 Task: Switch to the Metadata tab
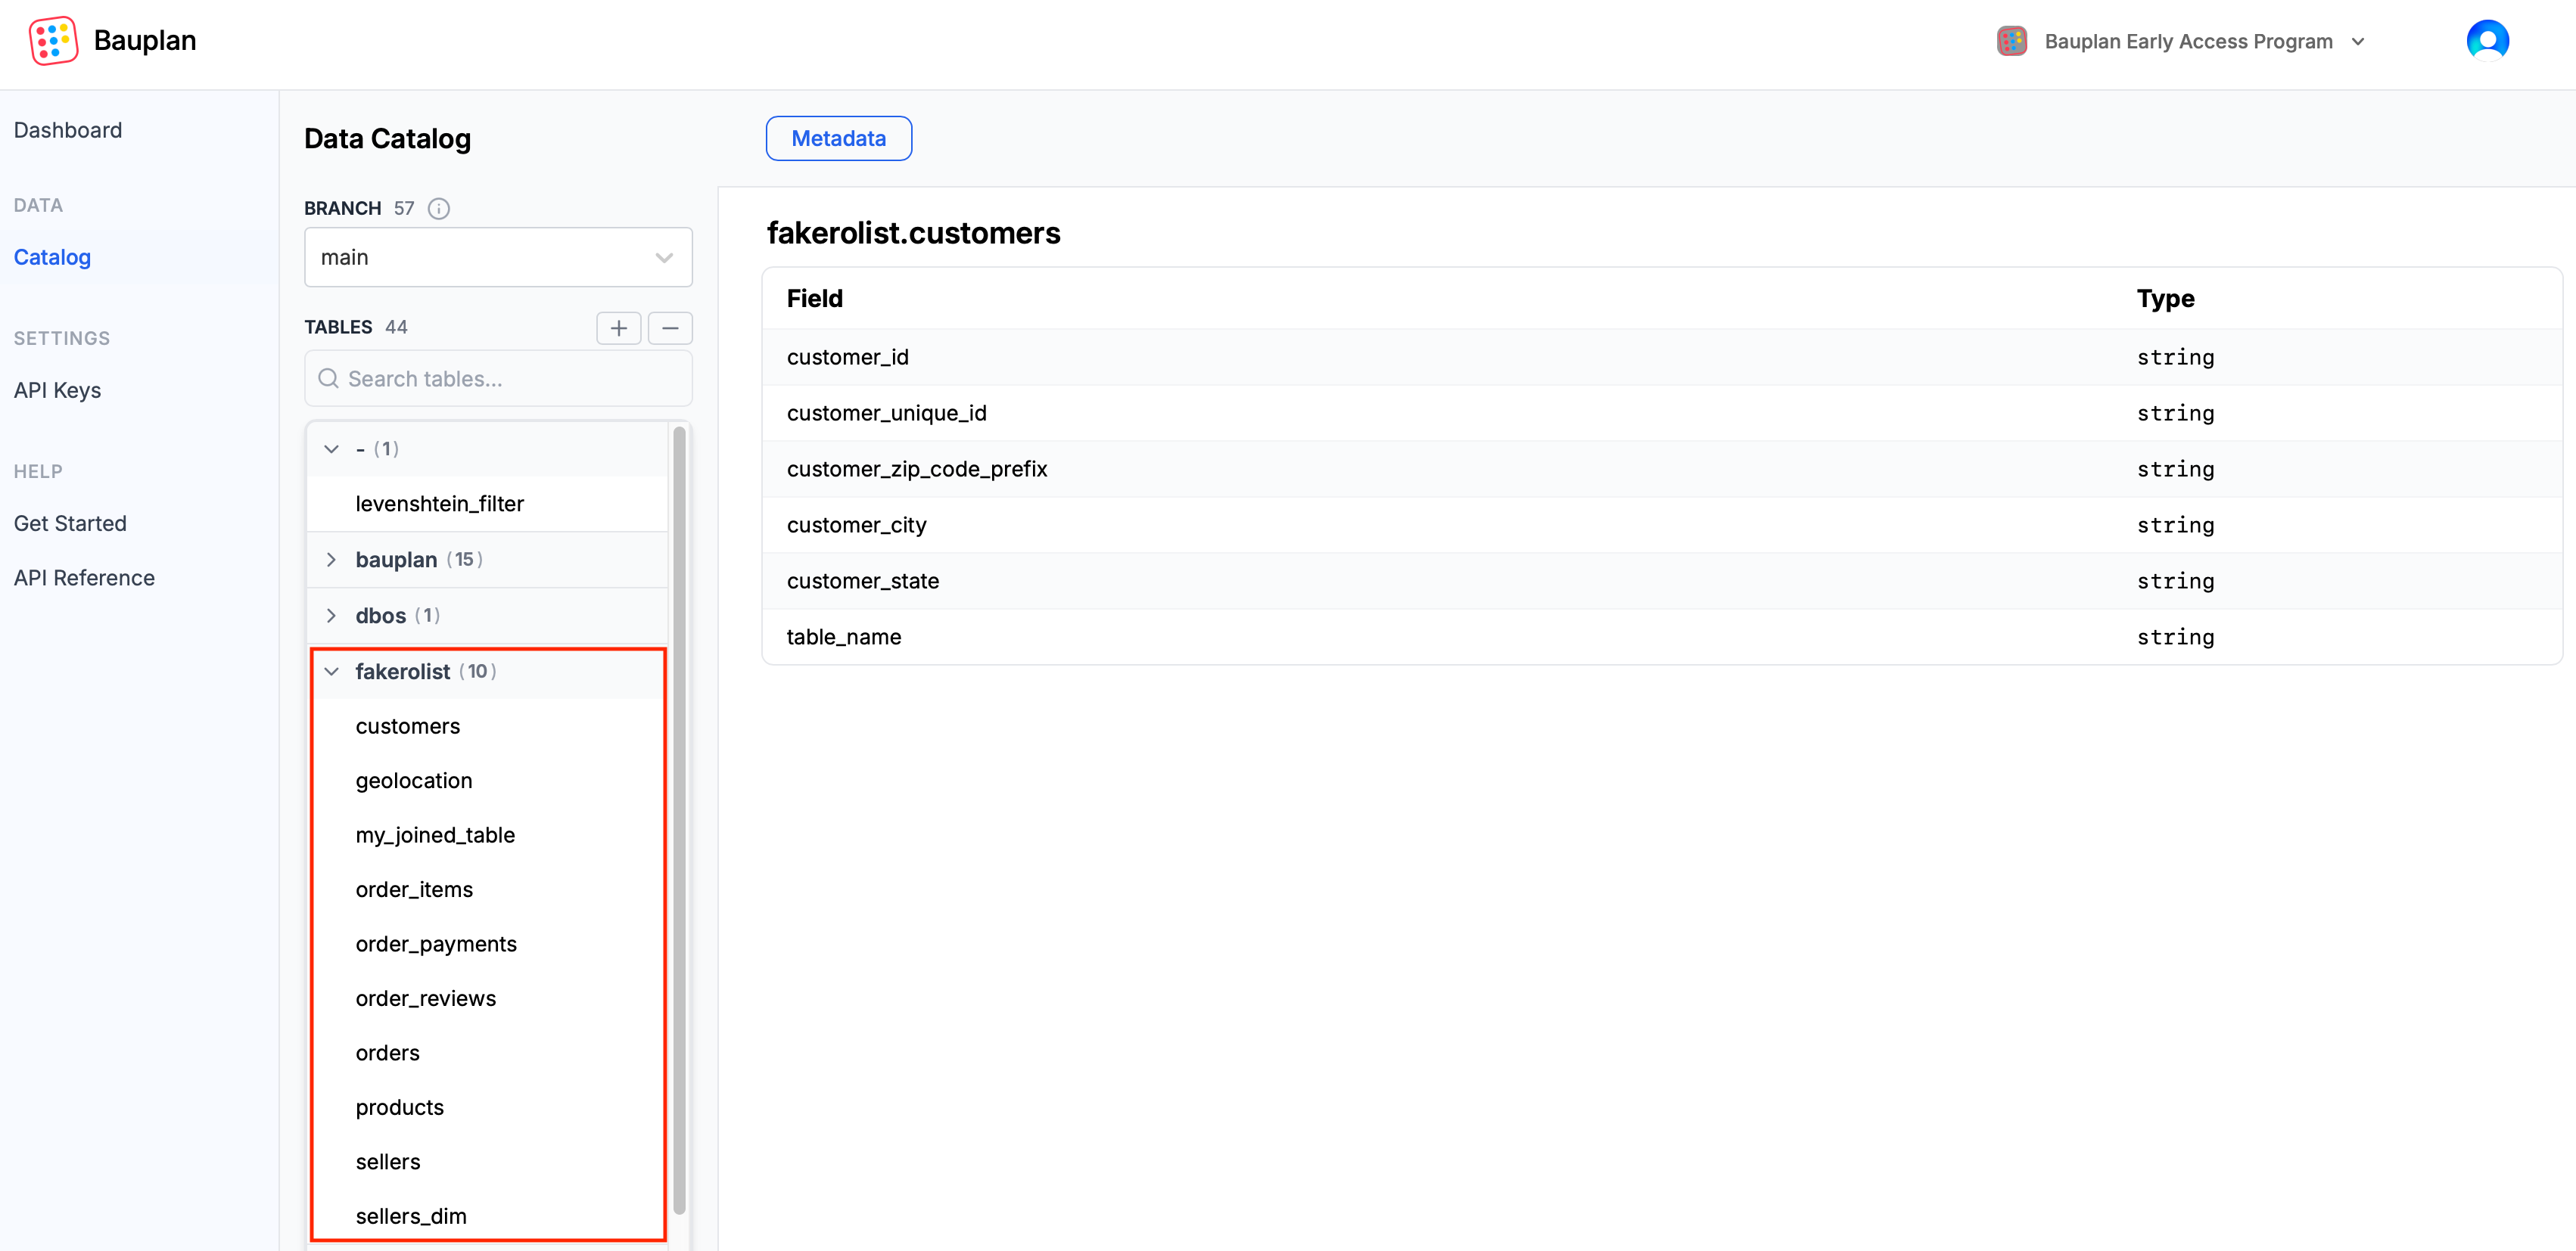point(838,138)
